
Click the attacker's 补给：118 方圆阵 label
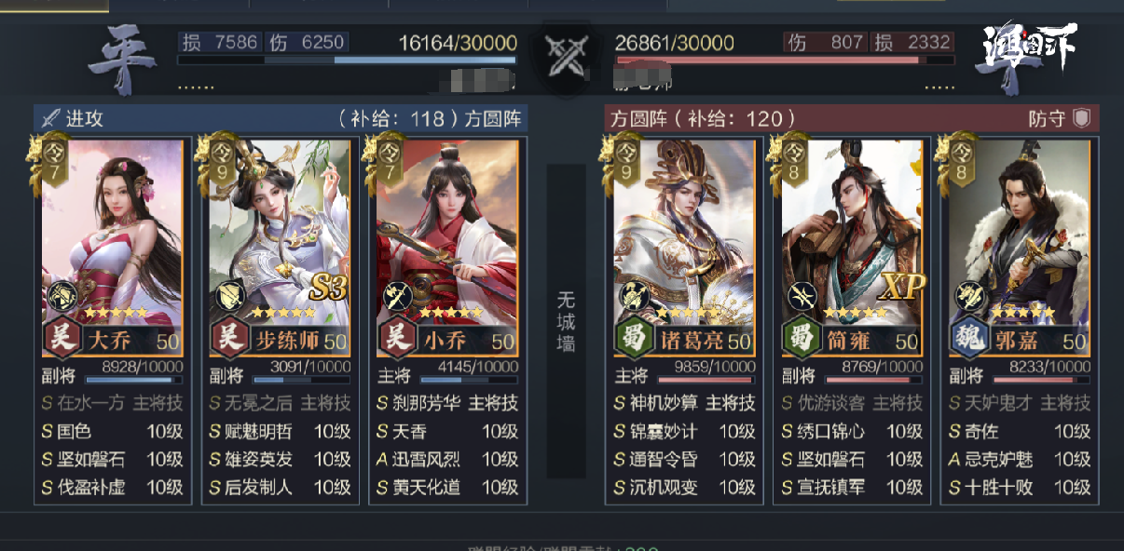click(432, 118)
